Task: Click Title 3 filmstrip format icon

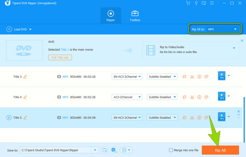Action: coord(59,77)
